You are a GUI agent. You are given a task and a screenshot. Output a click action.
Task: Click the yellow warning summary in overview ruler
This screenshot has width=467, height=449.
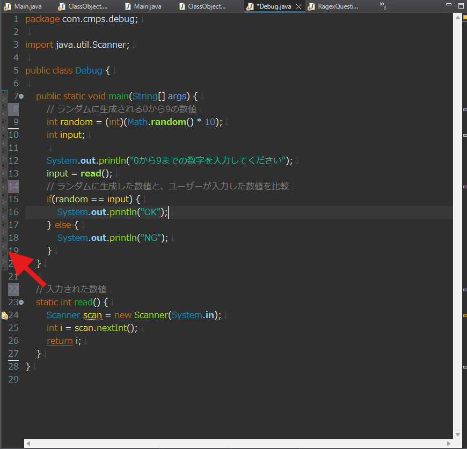(x=465, y=18)
